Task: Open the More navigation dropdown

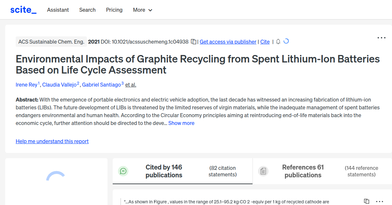Action: coord(142,10)
